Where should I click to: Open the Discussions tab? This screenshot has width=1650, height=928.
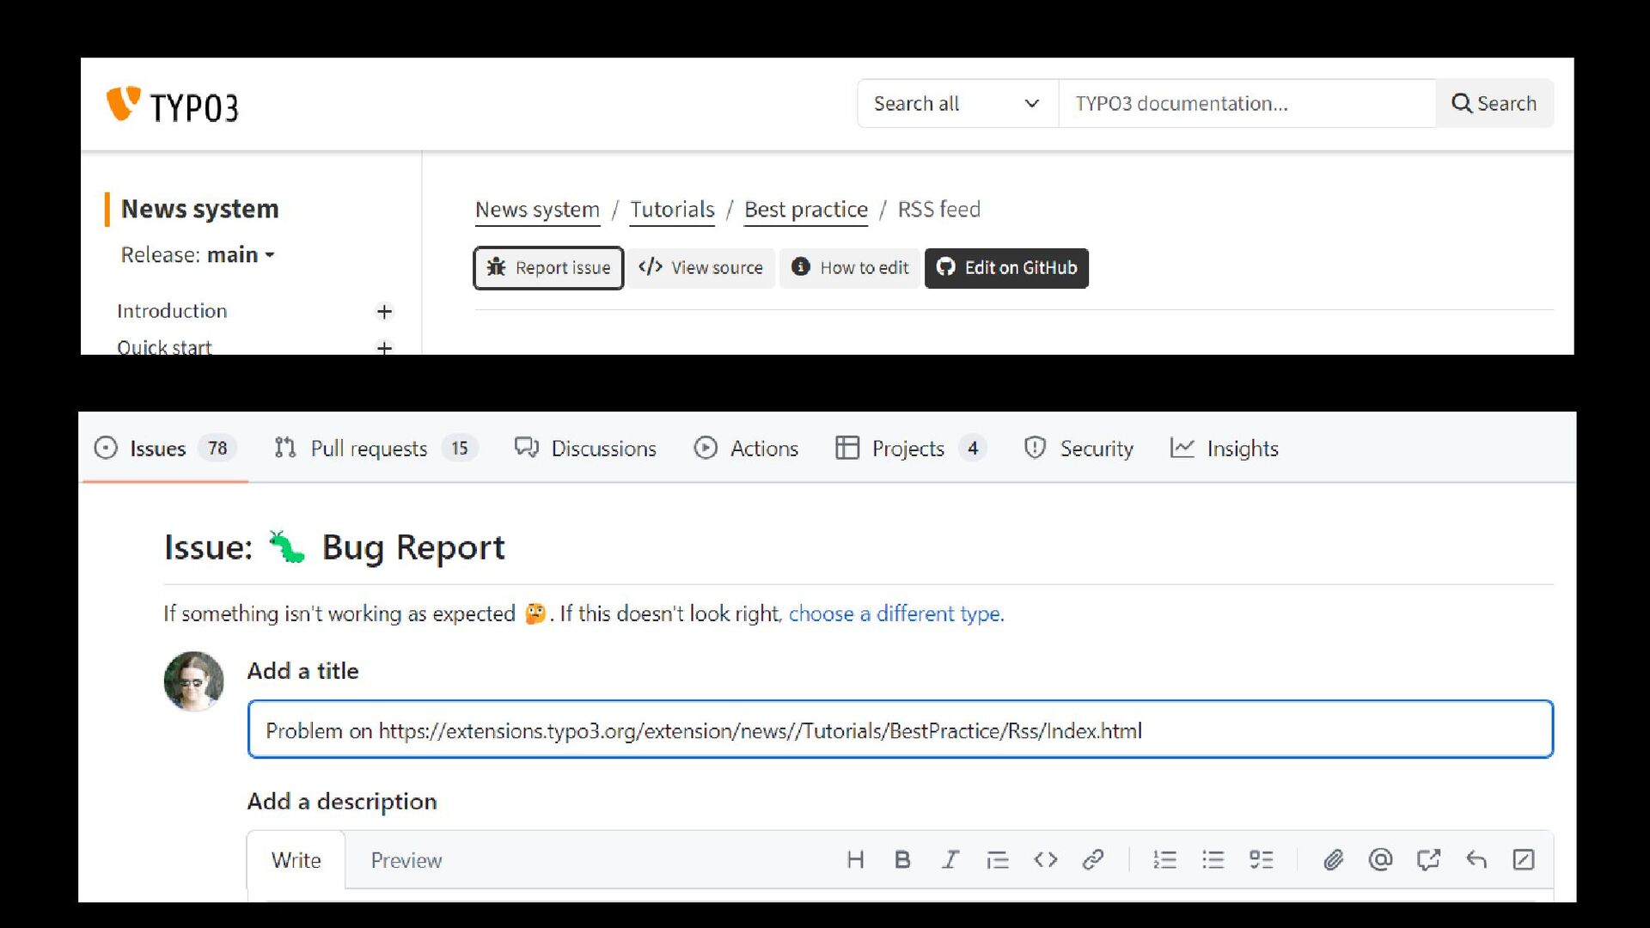pyautogui.click(x=585, y=449)
